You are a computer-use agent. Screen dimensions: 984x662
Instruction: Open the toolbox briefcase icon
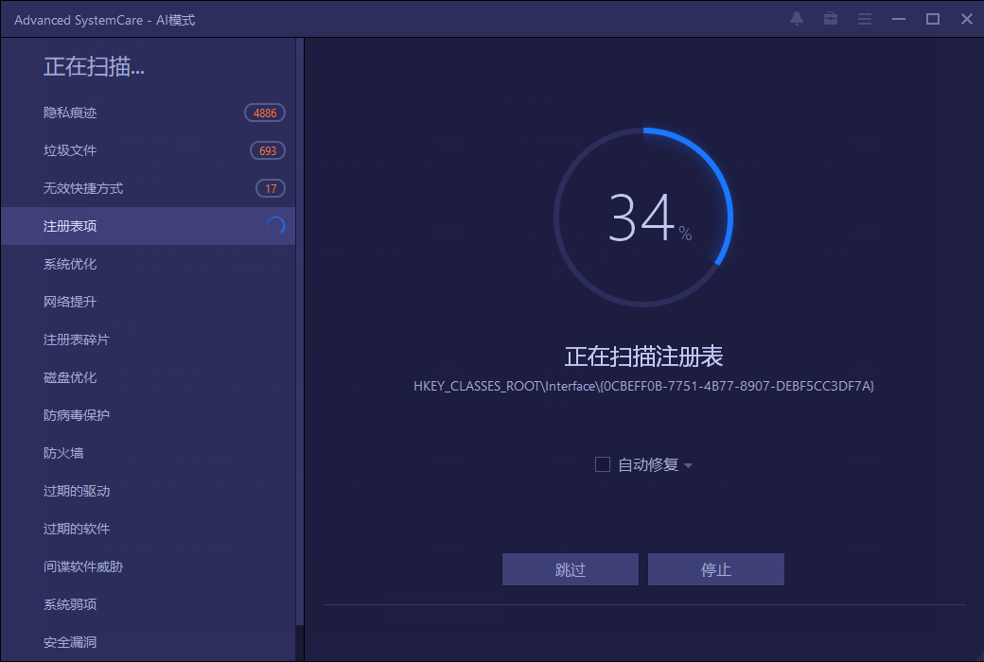point(831,19)
